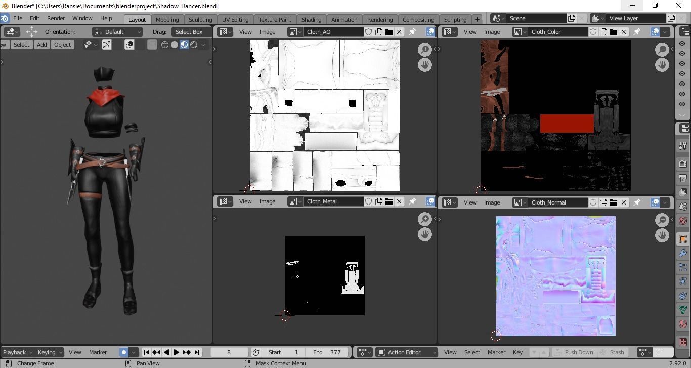Create new scene copy icon
This screenshot has height=368, width=691.
572,18
